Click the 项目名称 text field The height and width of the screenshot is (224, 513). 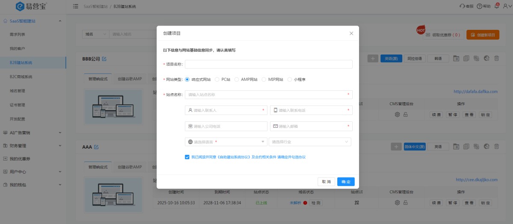point(268,64)
